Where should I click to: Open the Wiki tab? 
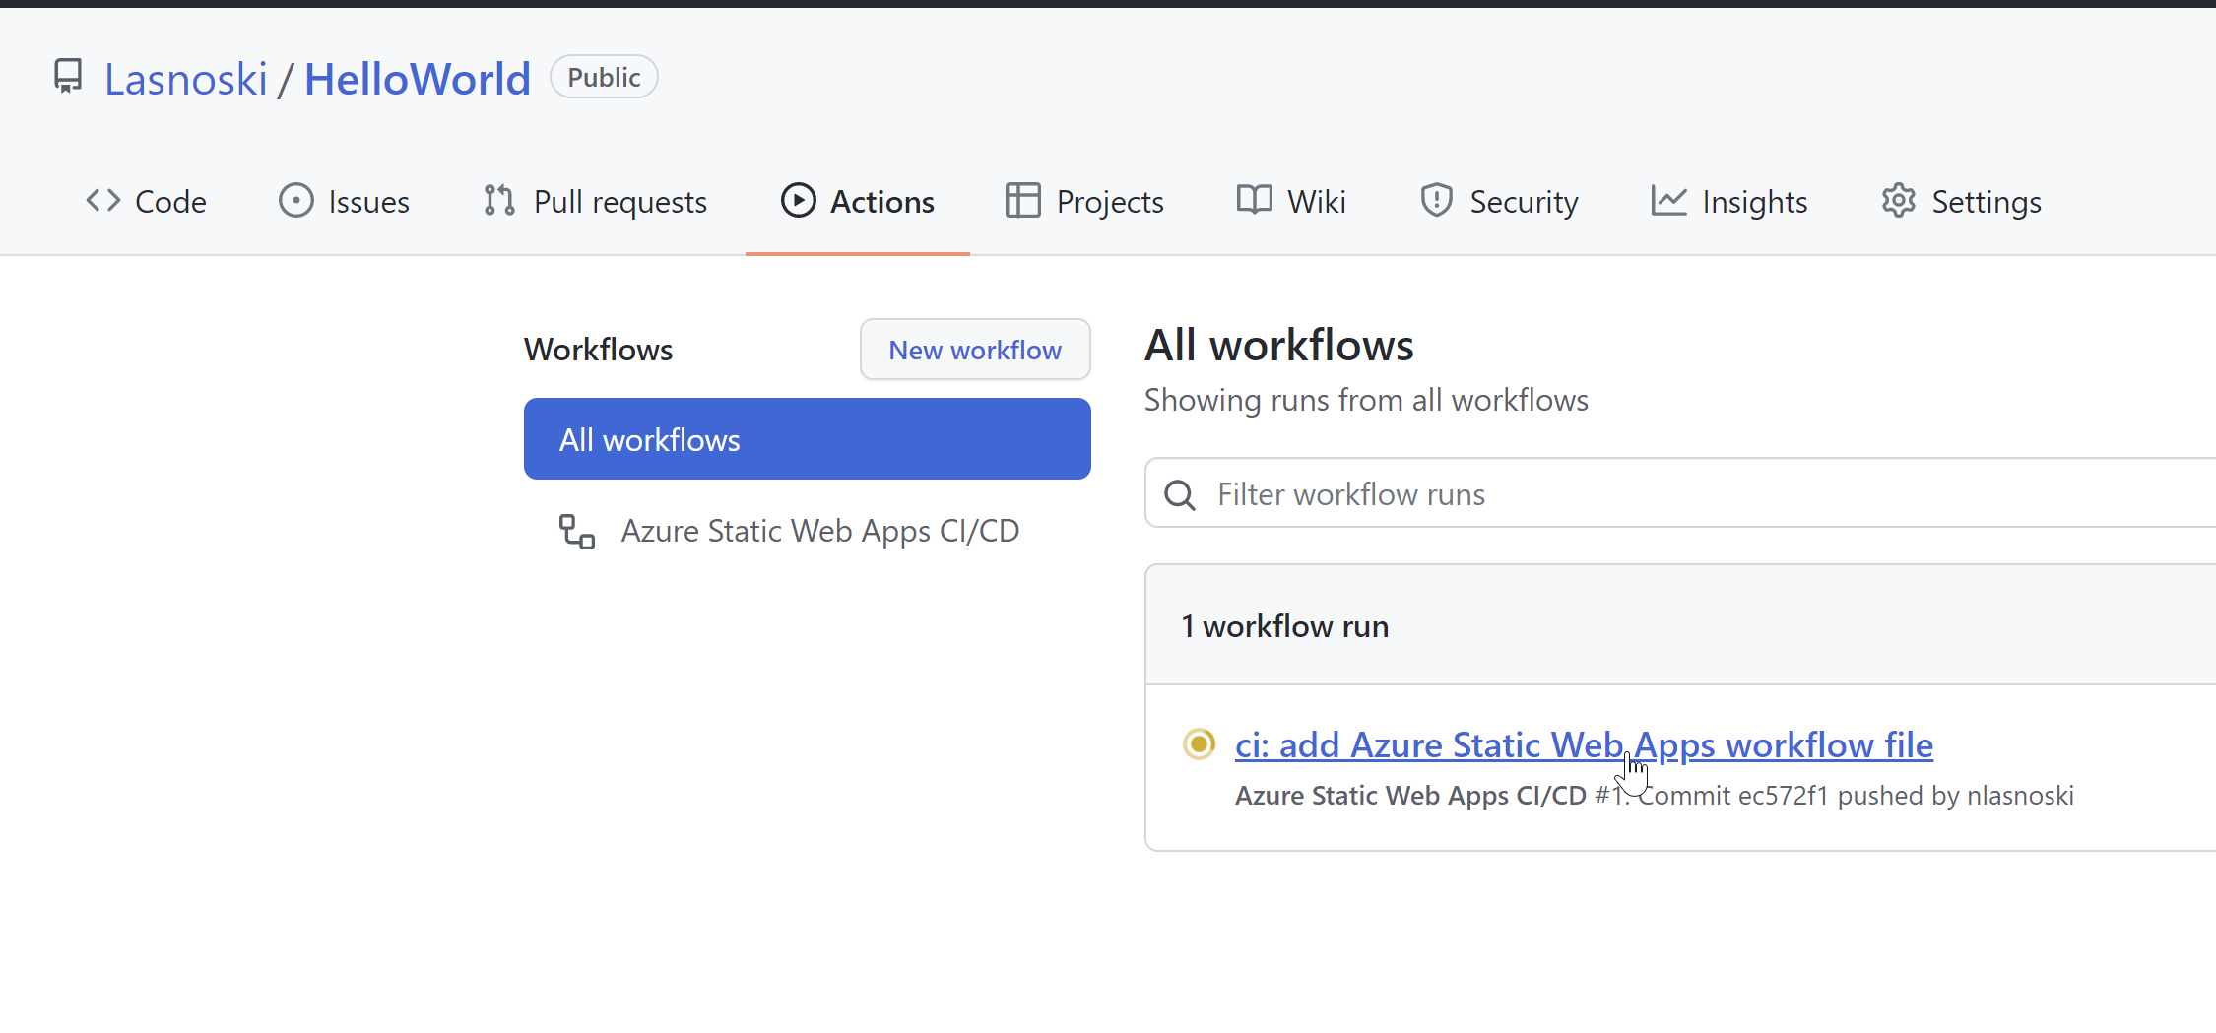pos(1291,201)
